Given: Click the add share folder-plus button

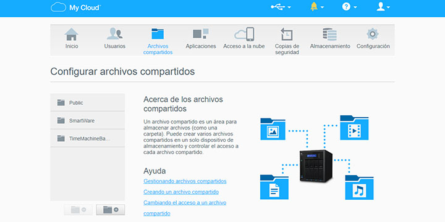Looking at the screenshot, I should pos(111,210).
